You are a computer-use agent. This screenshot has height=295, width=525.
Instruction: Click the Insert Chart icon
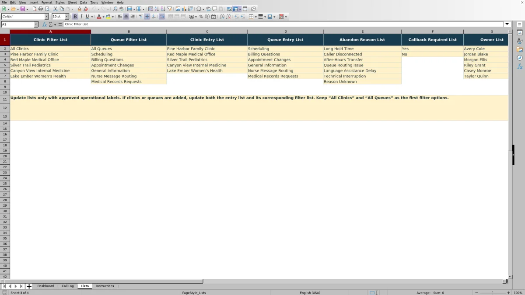point(184,9)
